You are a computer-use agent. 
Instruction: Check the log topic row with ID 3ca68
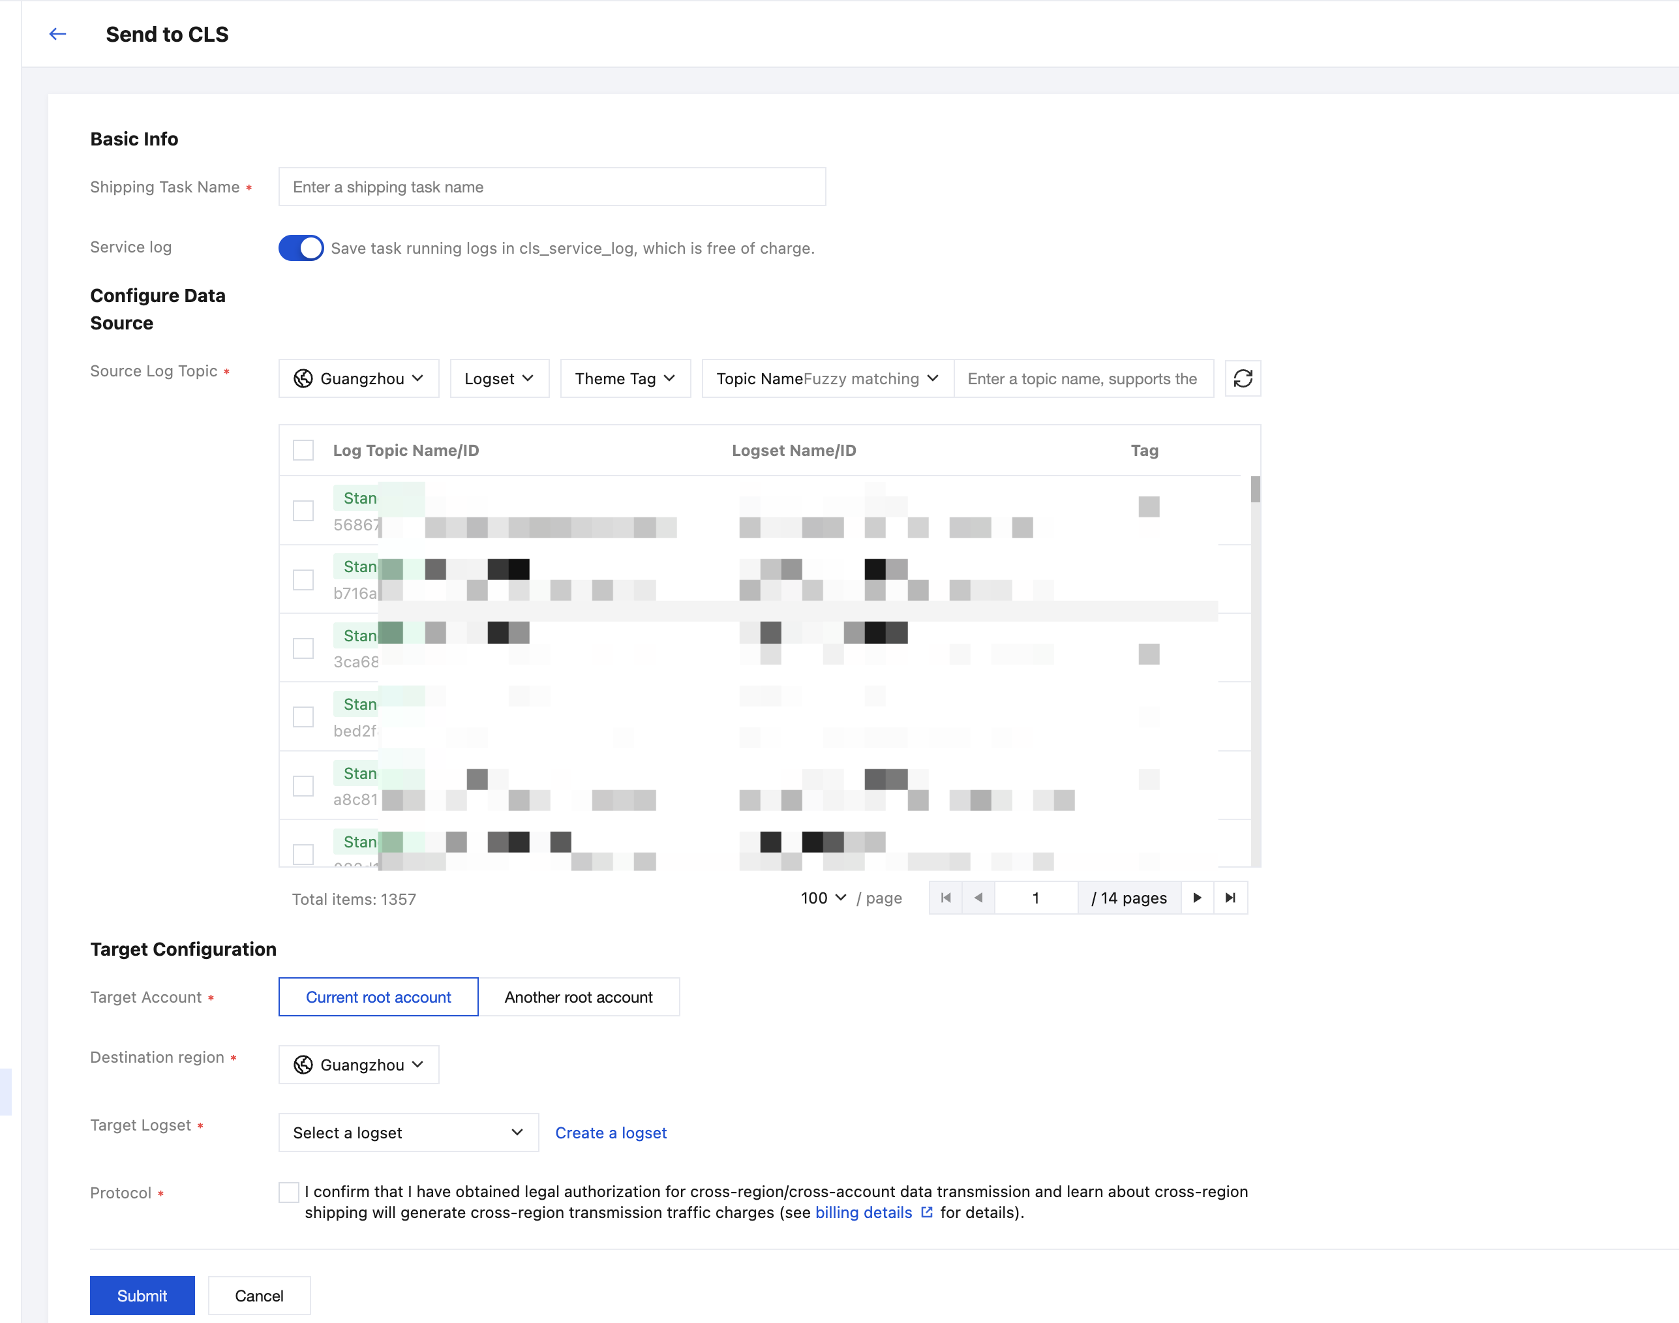point(303,648)
